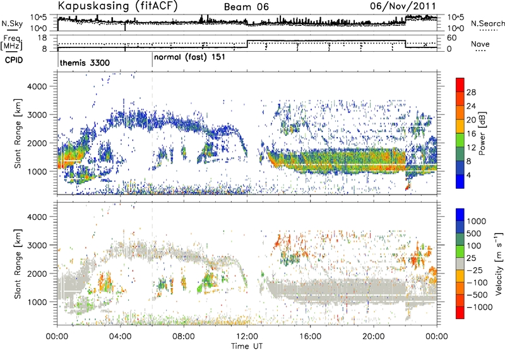This screenshot has height=350, width=505.
Task: Click the 'N.Search' legend label
Action: click(487, 23)
